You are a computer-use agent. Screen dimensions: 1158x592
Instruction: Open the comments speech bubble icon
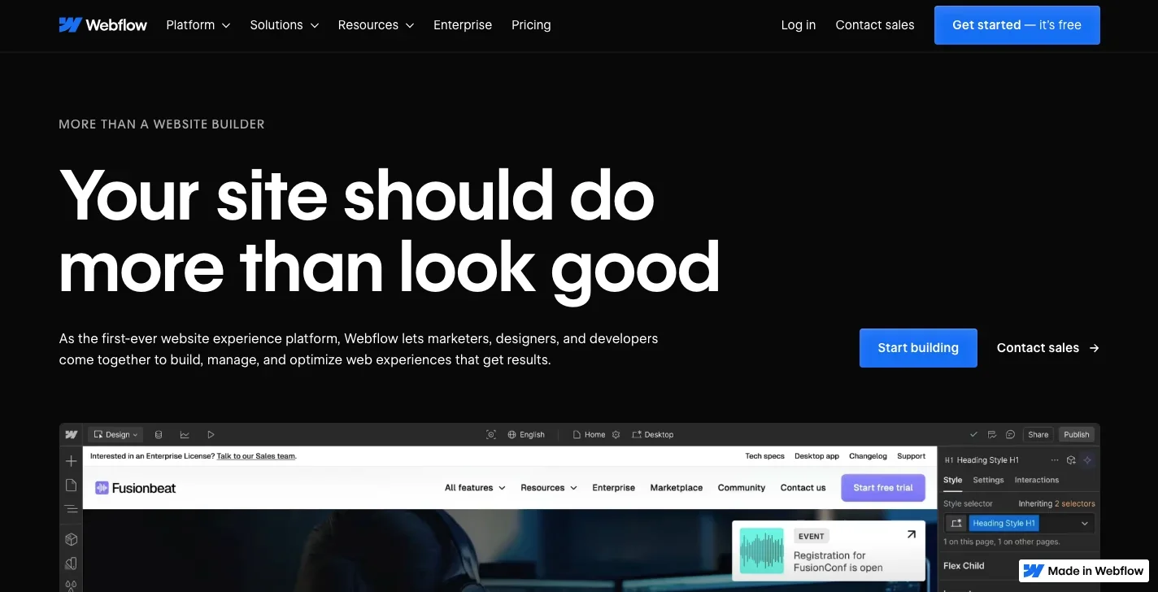tap(1010, 434)
